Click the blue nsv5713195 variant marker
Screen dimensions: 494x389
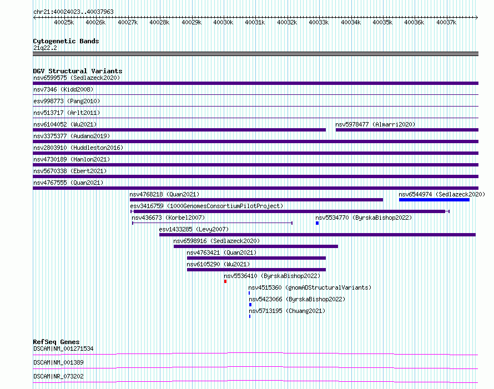250,316
